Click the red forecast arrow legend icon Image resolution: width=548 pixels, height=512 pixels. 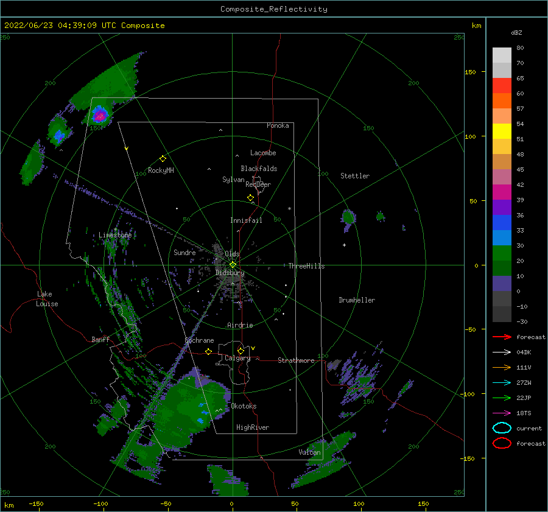click(502, 337)
